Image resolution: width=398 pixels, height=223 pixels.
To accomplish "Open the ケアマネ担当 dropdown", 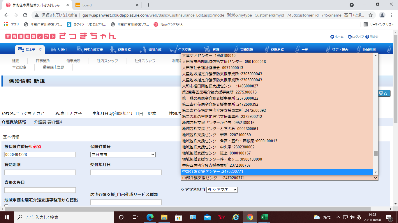I will [222, 190].
